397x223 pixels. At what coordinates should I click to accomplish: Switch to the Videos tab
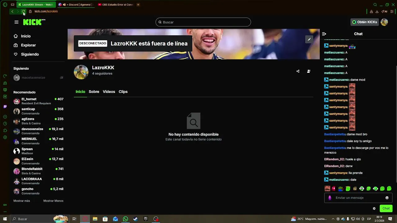coord(109,92)
